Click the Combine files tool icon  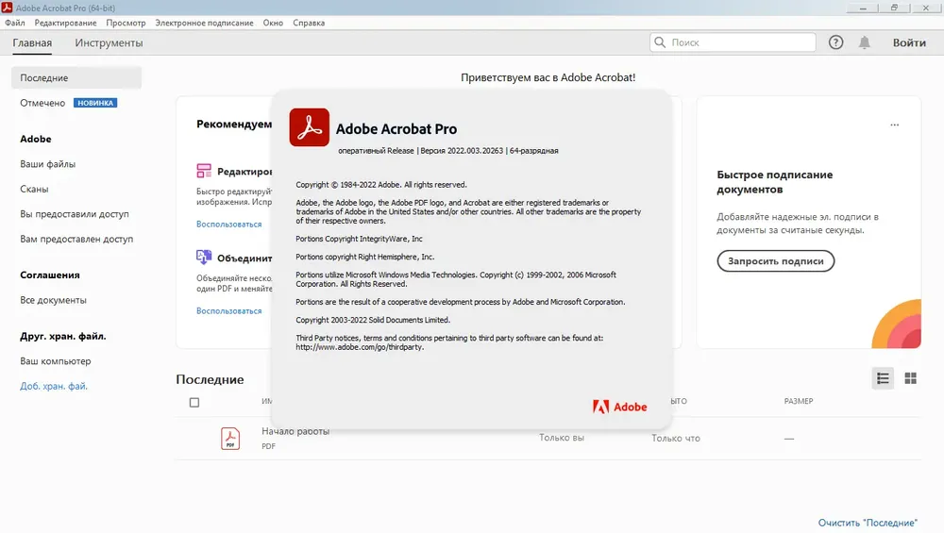point(204,257)
